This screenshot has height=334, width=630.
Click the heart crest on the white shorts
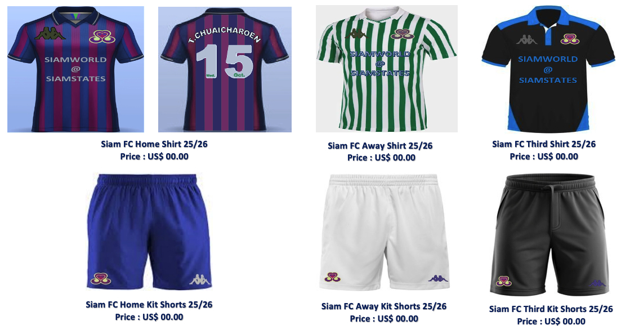coord(332,277)
